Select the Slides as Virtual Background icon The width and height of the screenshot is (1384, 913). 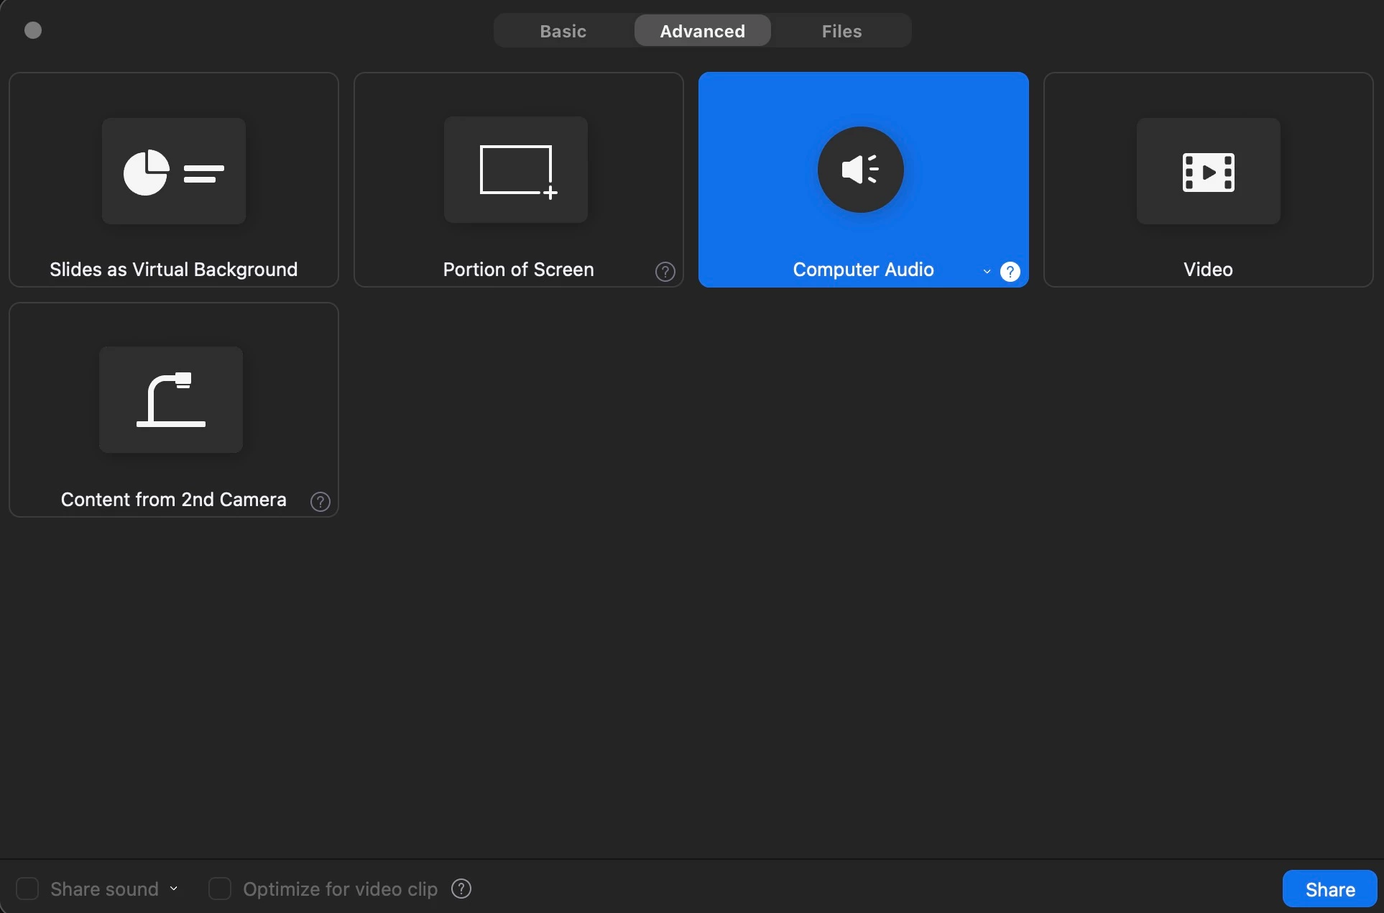click(x=174, y=171)
